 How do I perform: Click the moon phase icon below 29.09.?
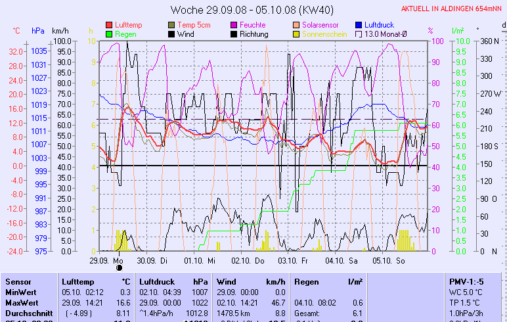(x=119, y=267)
